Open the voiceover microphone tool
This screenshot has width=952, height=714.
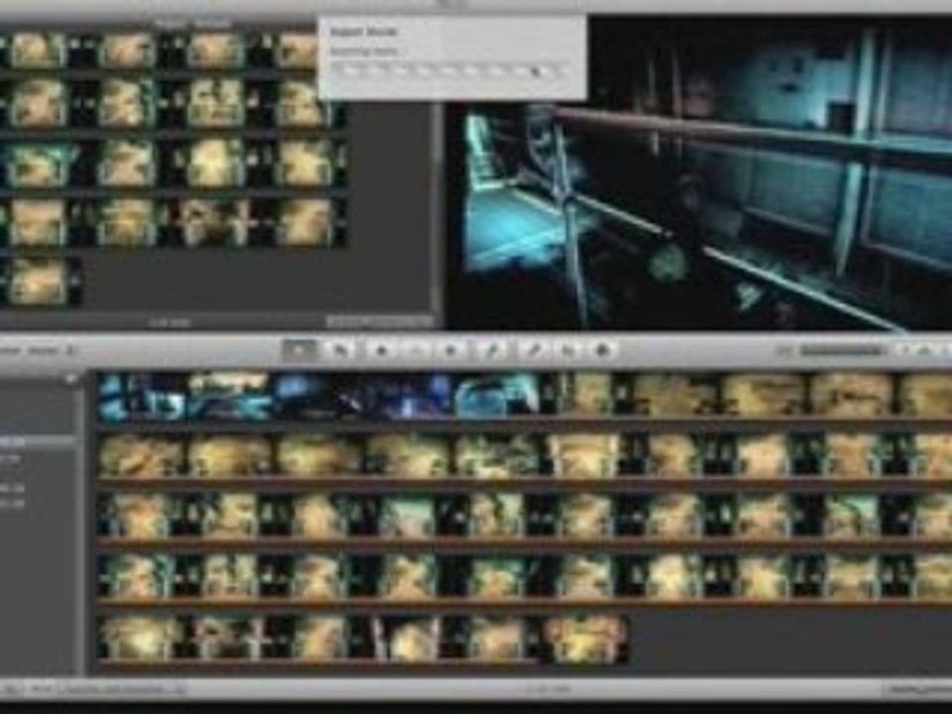coord(534,350)
